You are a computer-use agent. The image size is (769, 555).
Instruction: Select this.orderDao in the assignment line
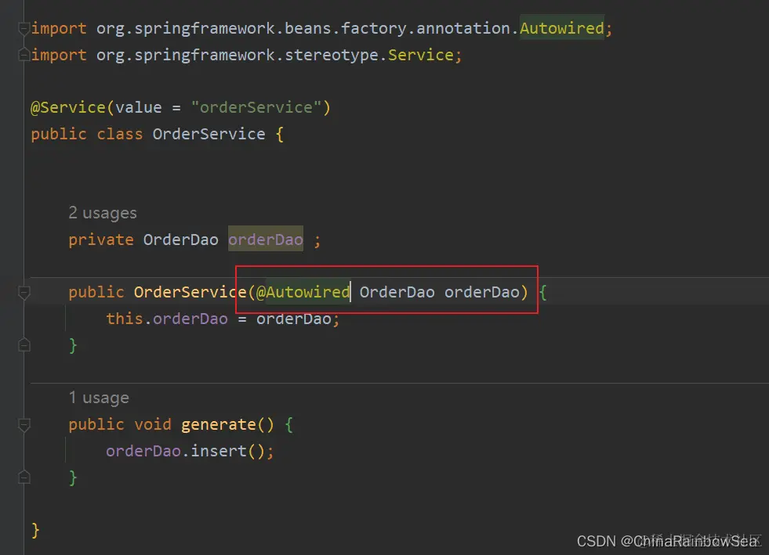(167, 319)
